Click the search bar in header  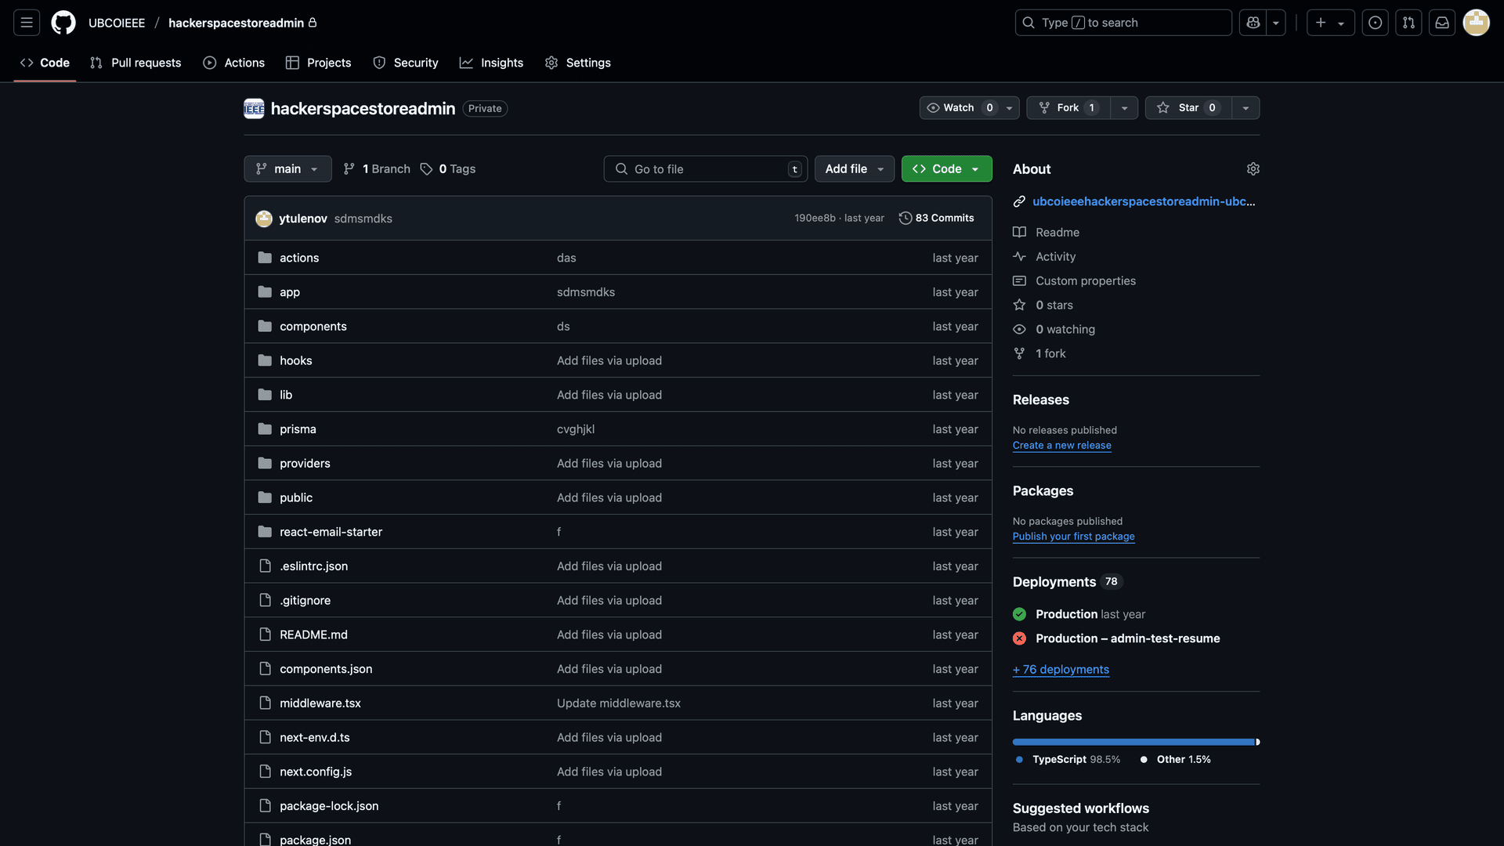(x=1123, y=23)
